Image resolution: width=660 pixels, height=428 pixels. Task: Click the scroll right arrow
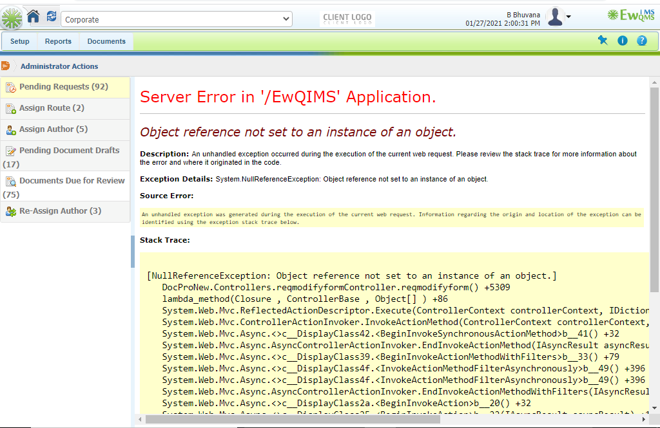click(644, 419)
